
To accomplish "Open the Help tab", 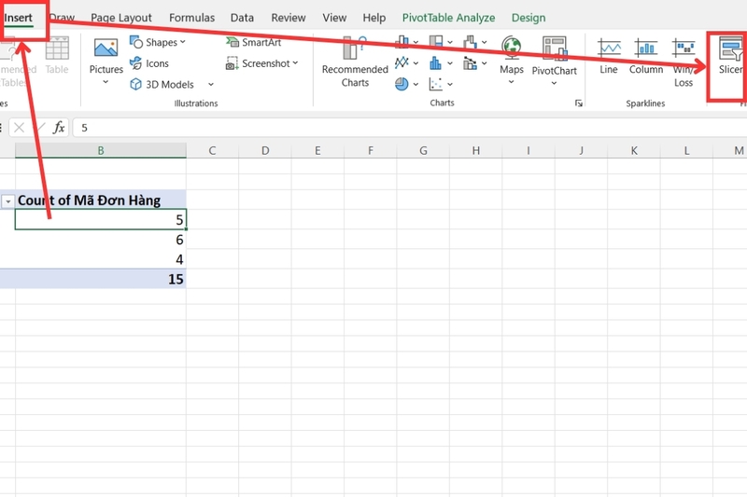I will coord(374,18).
